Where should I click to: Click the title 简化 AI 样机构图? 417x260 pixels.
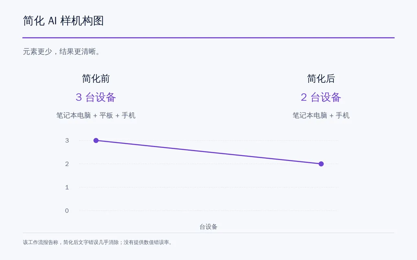[x=63, y=21]
